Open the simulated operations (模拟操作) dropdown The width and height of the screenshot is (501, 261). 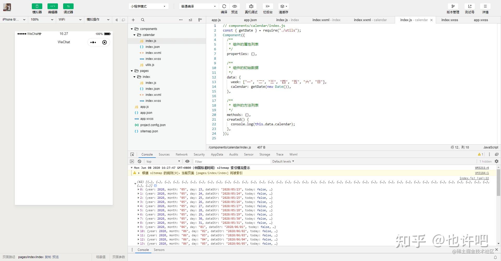[98, 20]
